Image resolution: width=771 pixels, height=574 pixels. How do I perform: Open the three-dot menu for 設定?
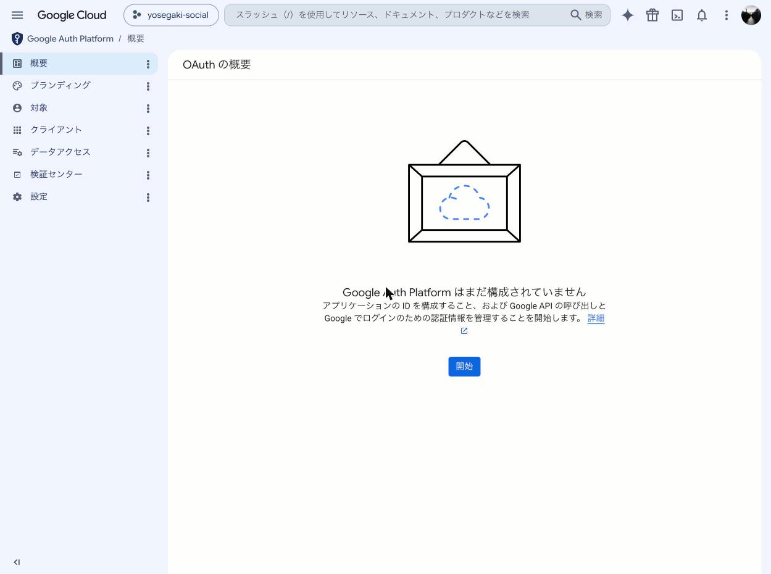(x=148, y=198)
